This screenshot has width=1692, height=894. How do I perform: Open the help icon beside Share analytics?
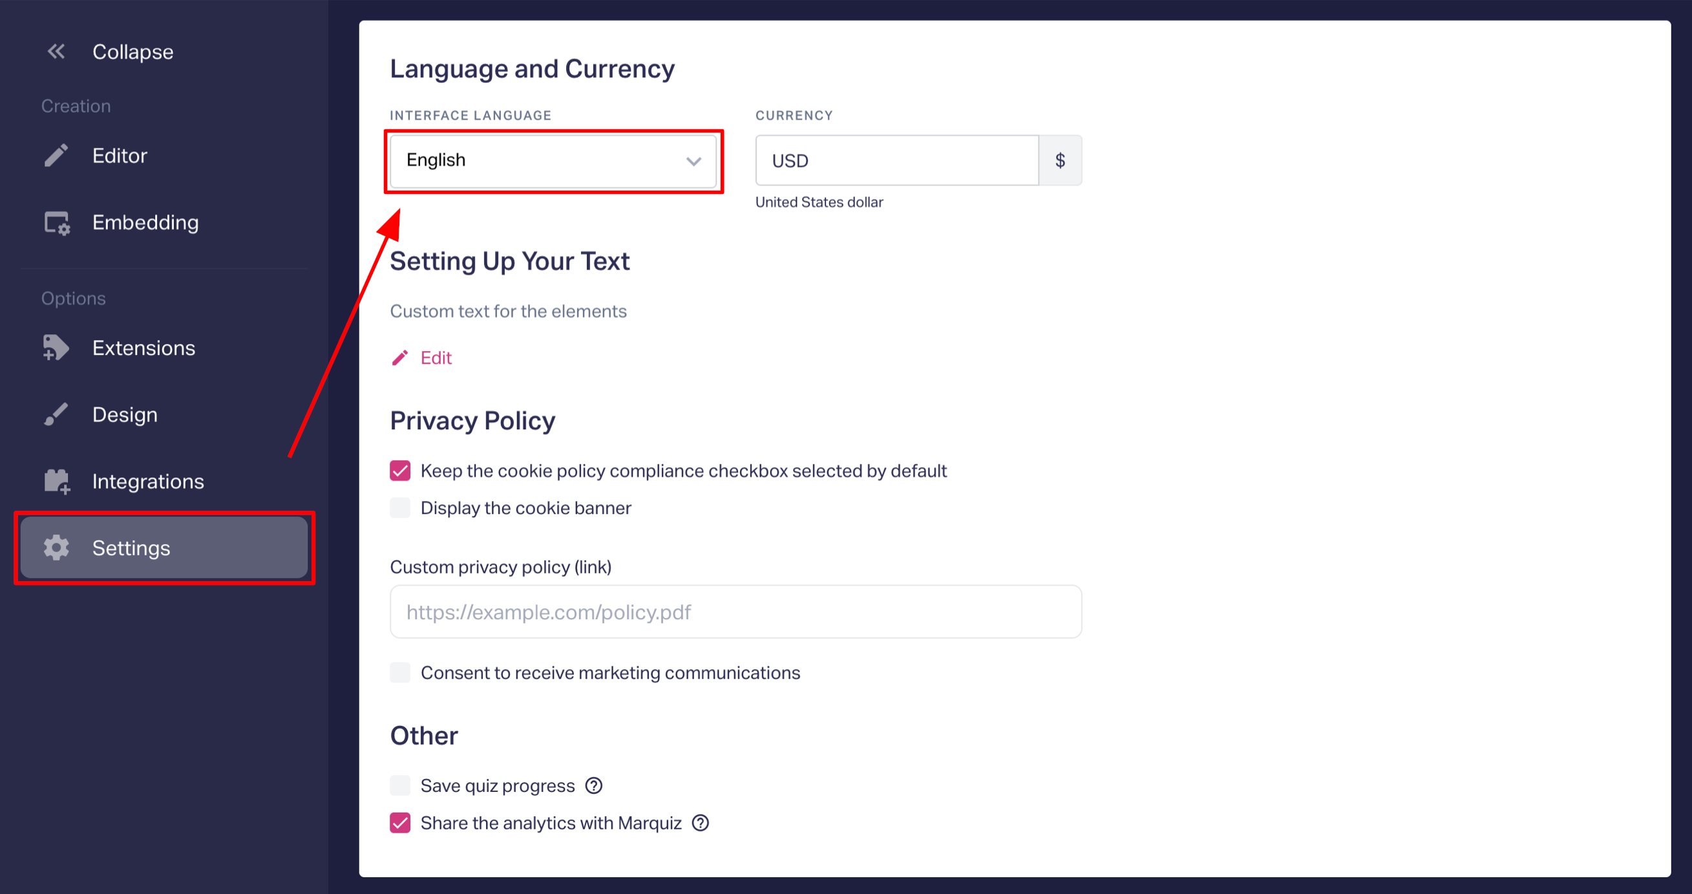701,823
